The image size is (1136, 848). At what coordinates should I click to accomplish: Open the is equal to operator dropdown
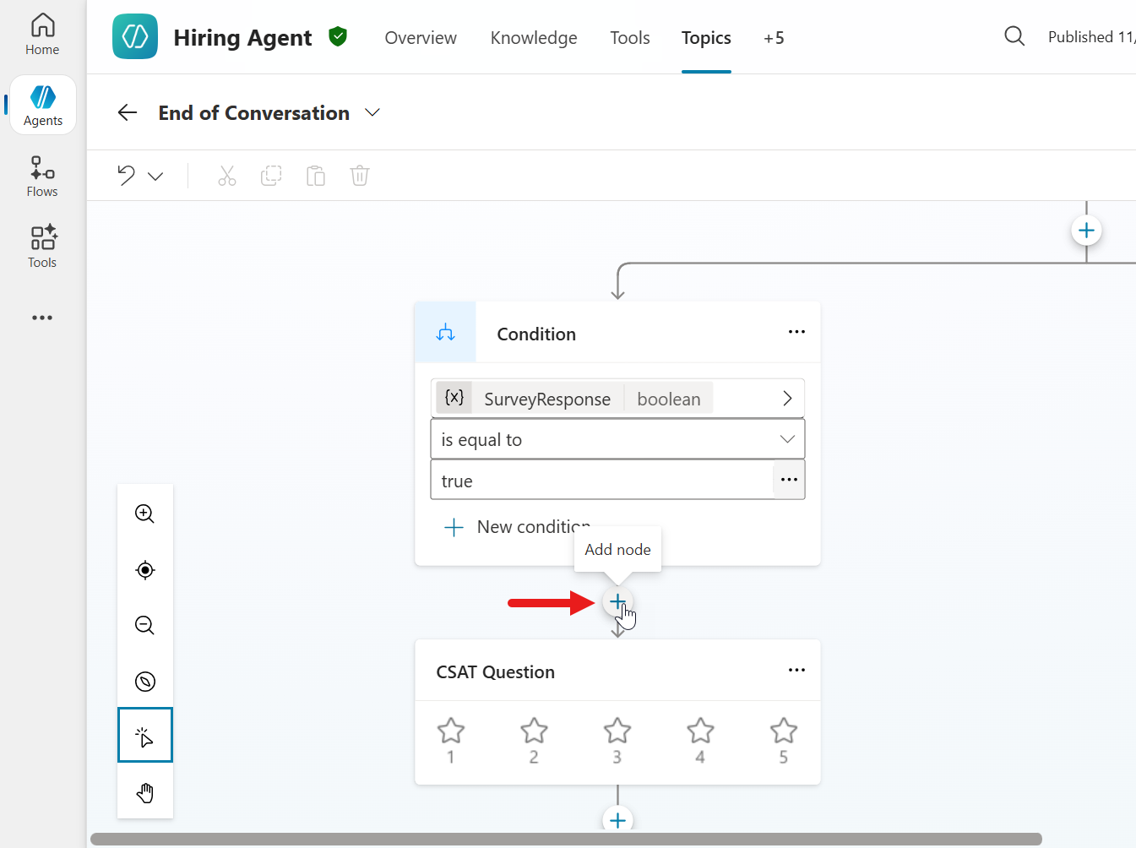click(x=617, y=439)
